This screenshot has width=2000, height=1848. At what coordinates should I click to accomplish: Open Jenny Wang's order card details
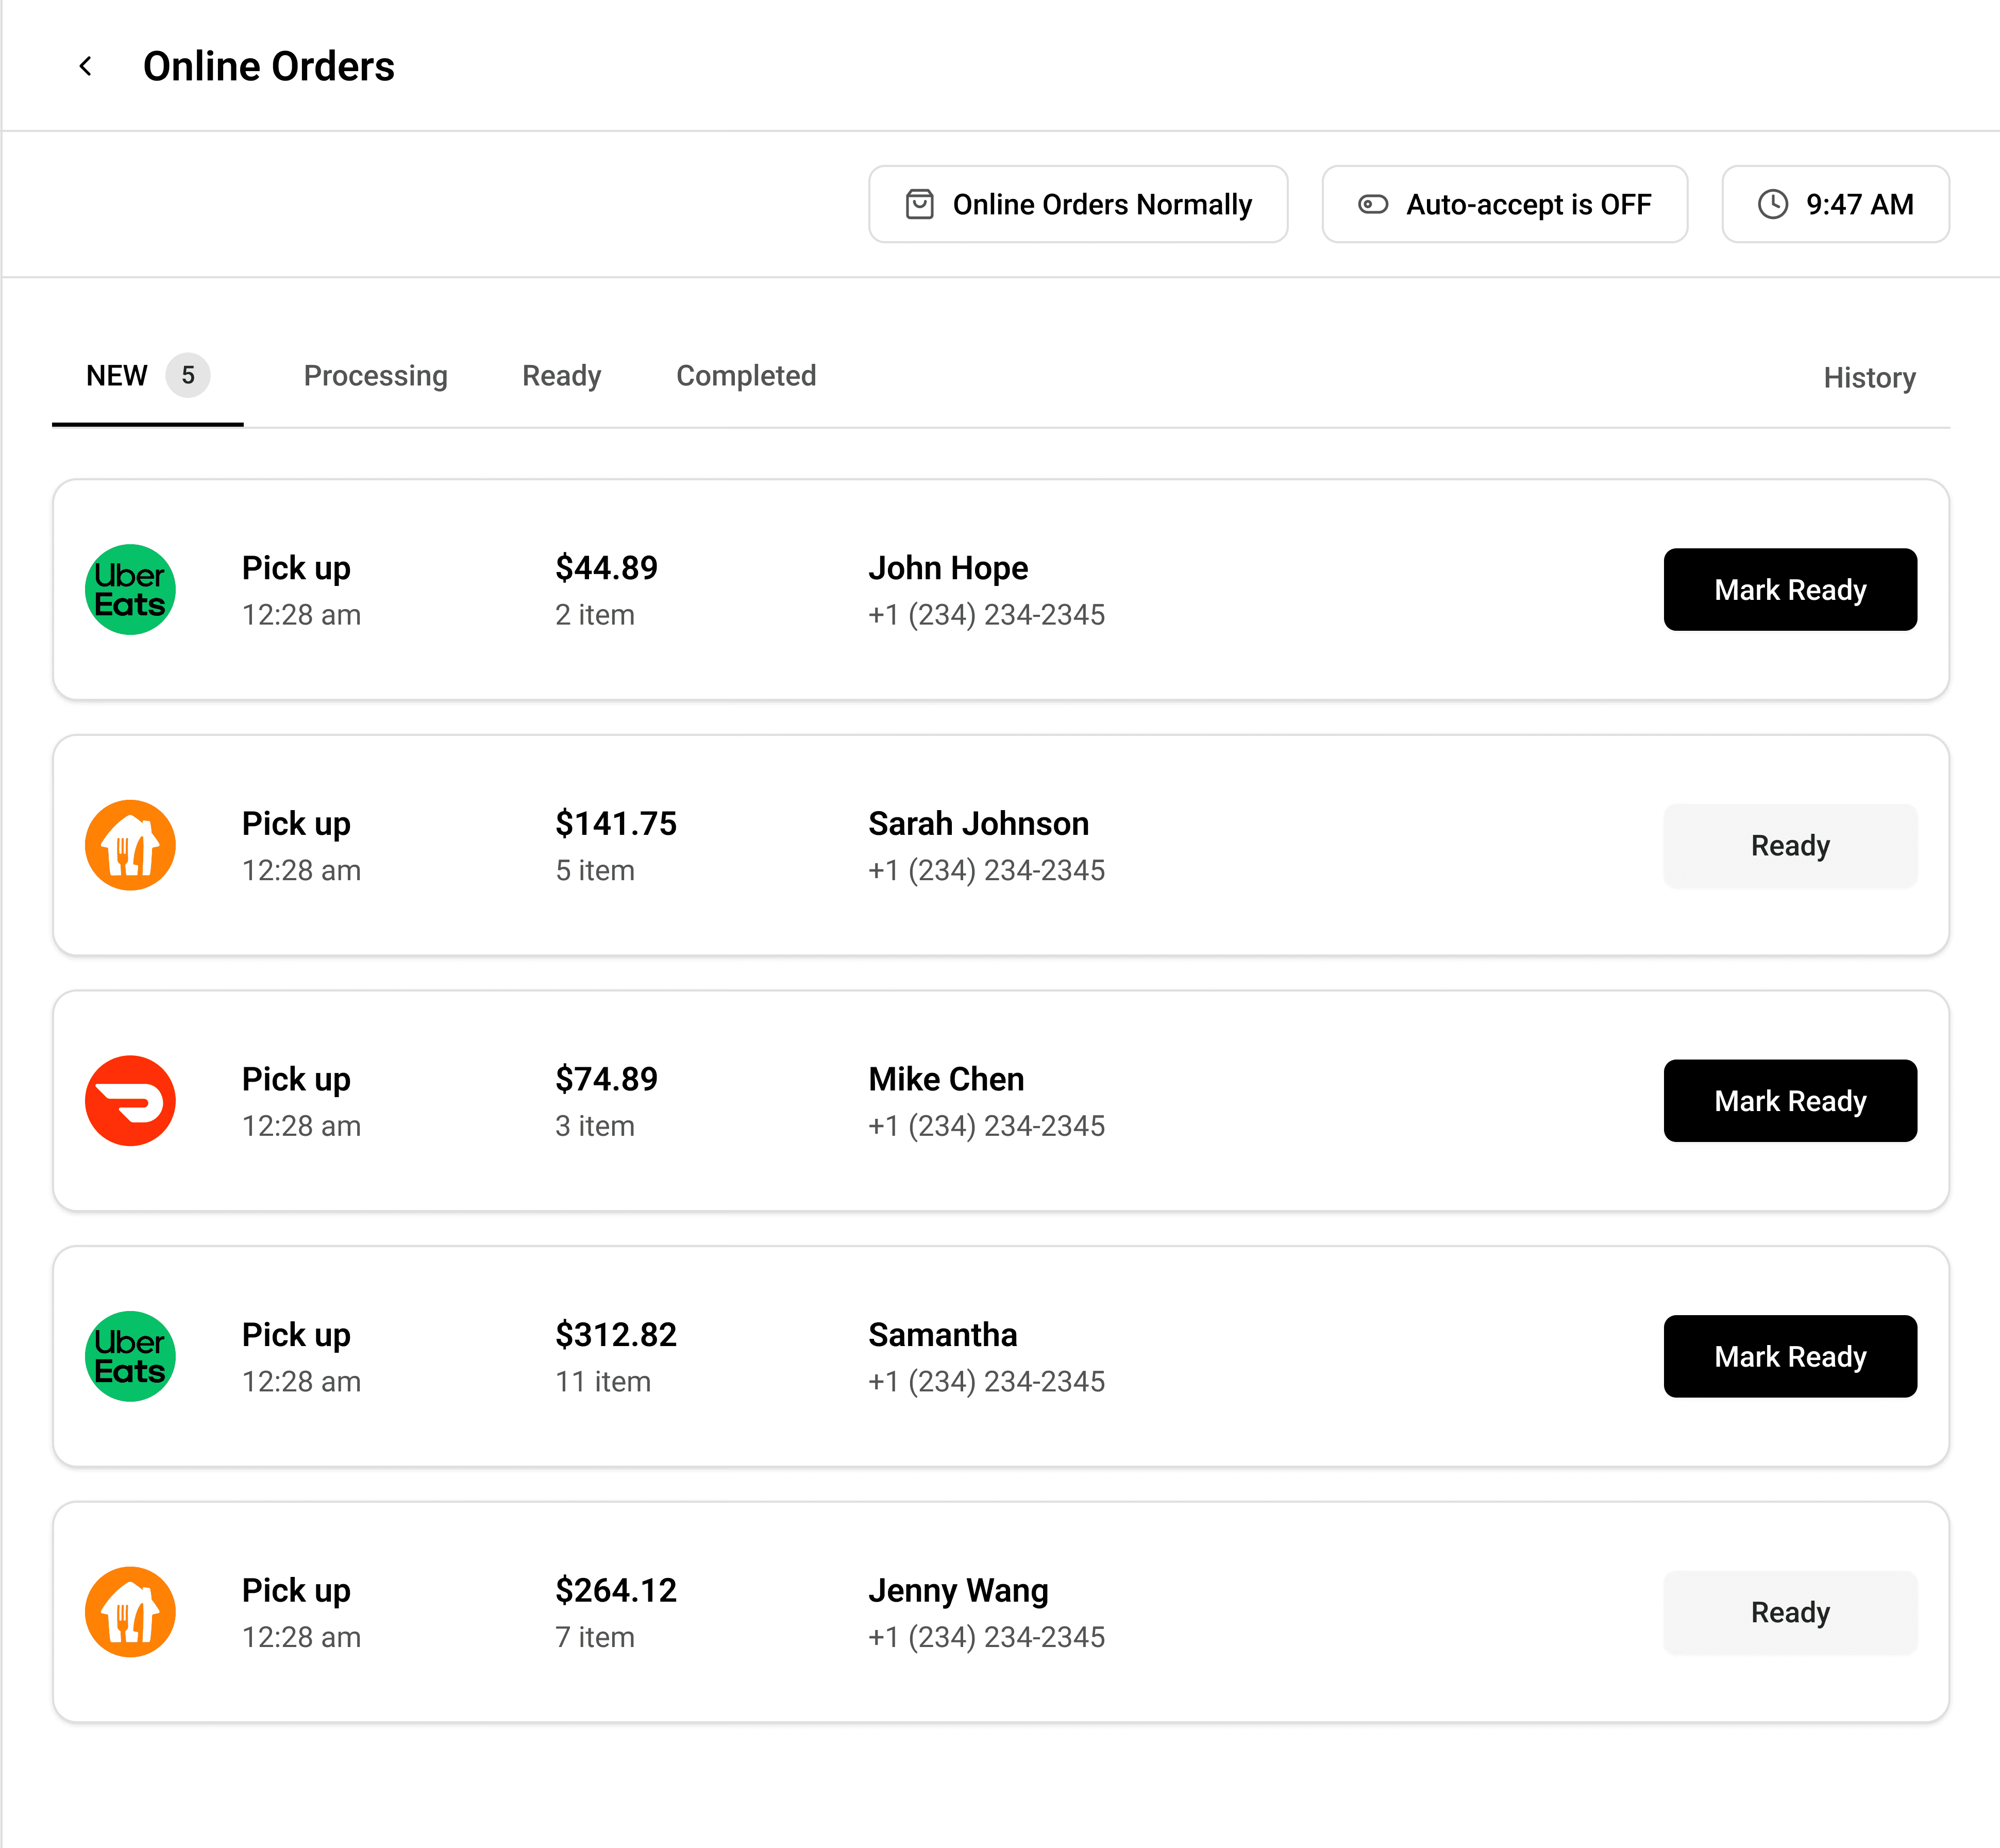tap(1000, 1612)
